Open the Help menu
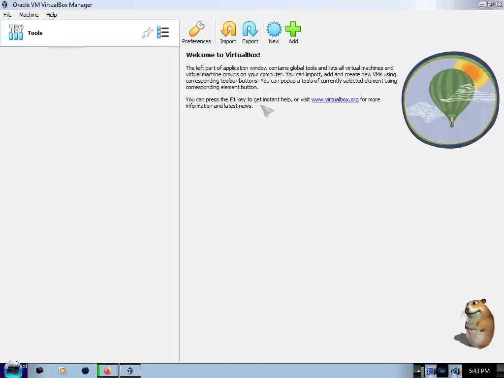Image resolution: width=504 pixels, height=378 pixels. coord(51,15)
